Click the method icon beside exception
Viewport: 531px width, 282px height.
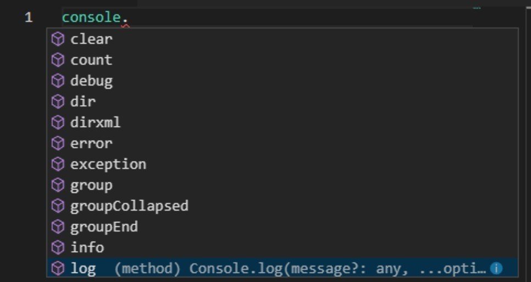[58, 164]
